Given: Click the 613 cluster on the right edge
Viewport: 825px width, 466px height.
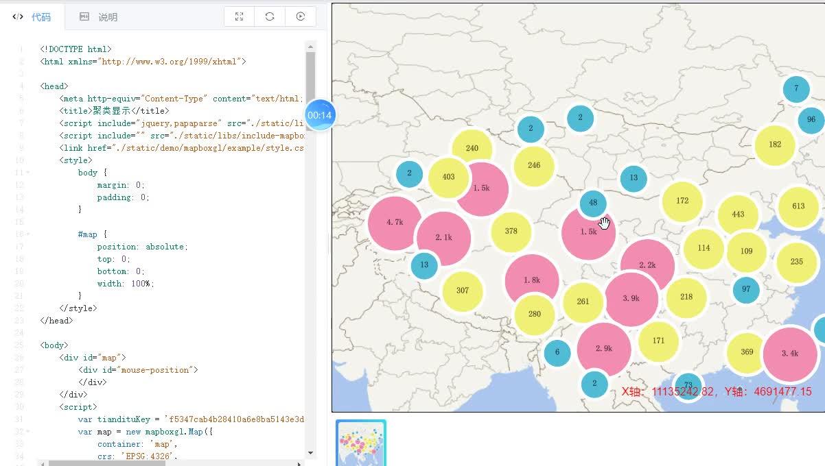Looking at the screenshot, I should tap(797, 206).
